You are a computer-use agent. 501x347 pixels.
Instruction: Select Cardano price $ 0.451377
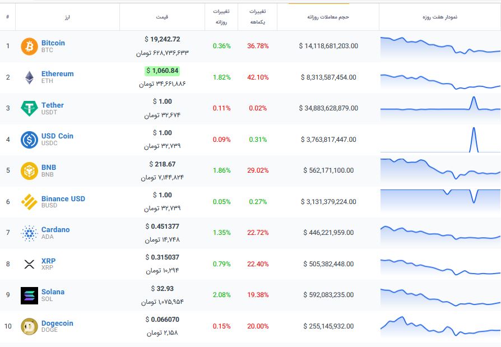click(163, 226)
